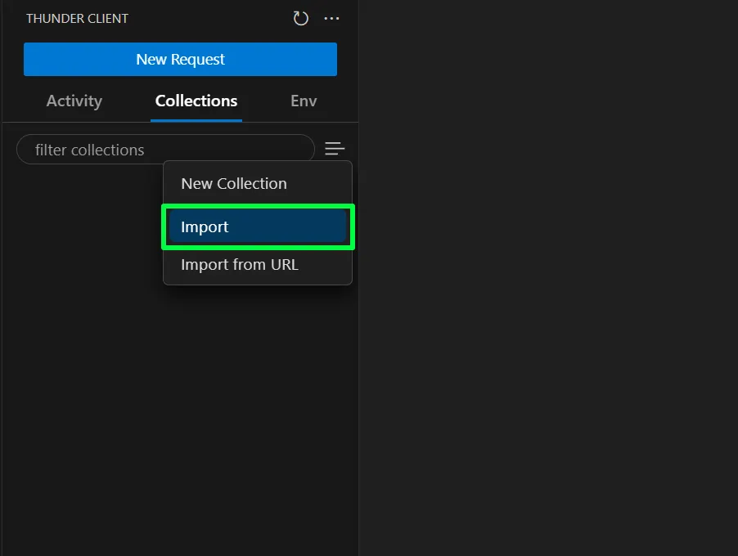Click the collections hamburger menu icon
Screen dimensions: 738x556
coord(335,149)
